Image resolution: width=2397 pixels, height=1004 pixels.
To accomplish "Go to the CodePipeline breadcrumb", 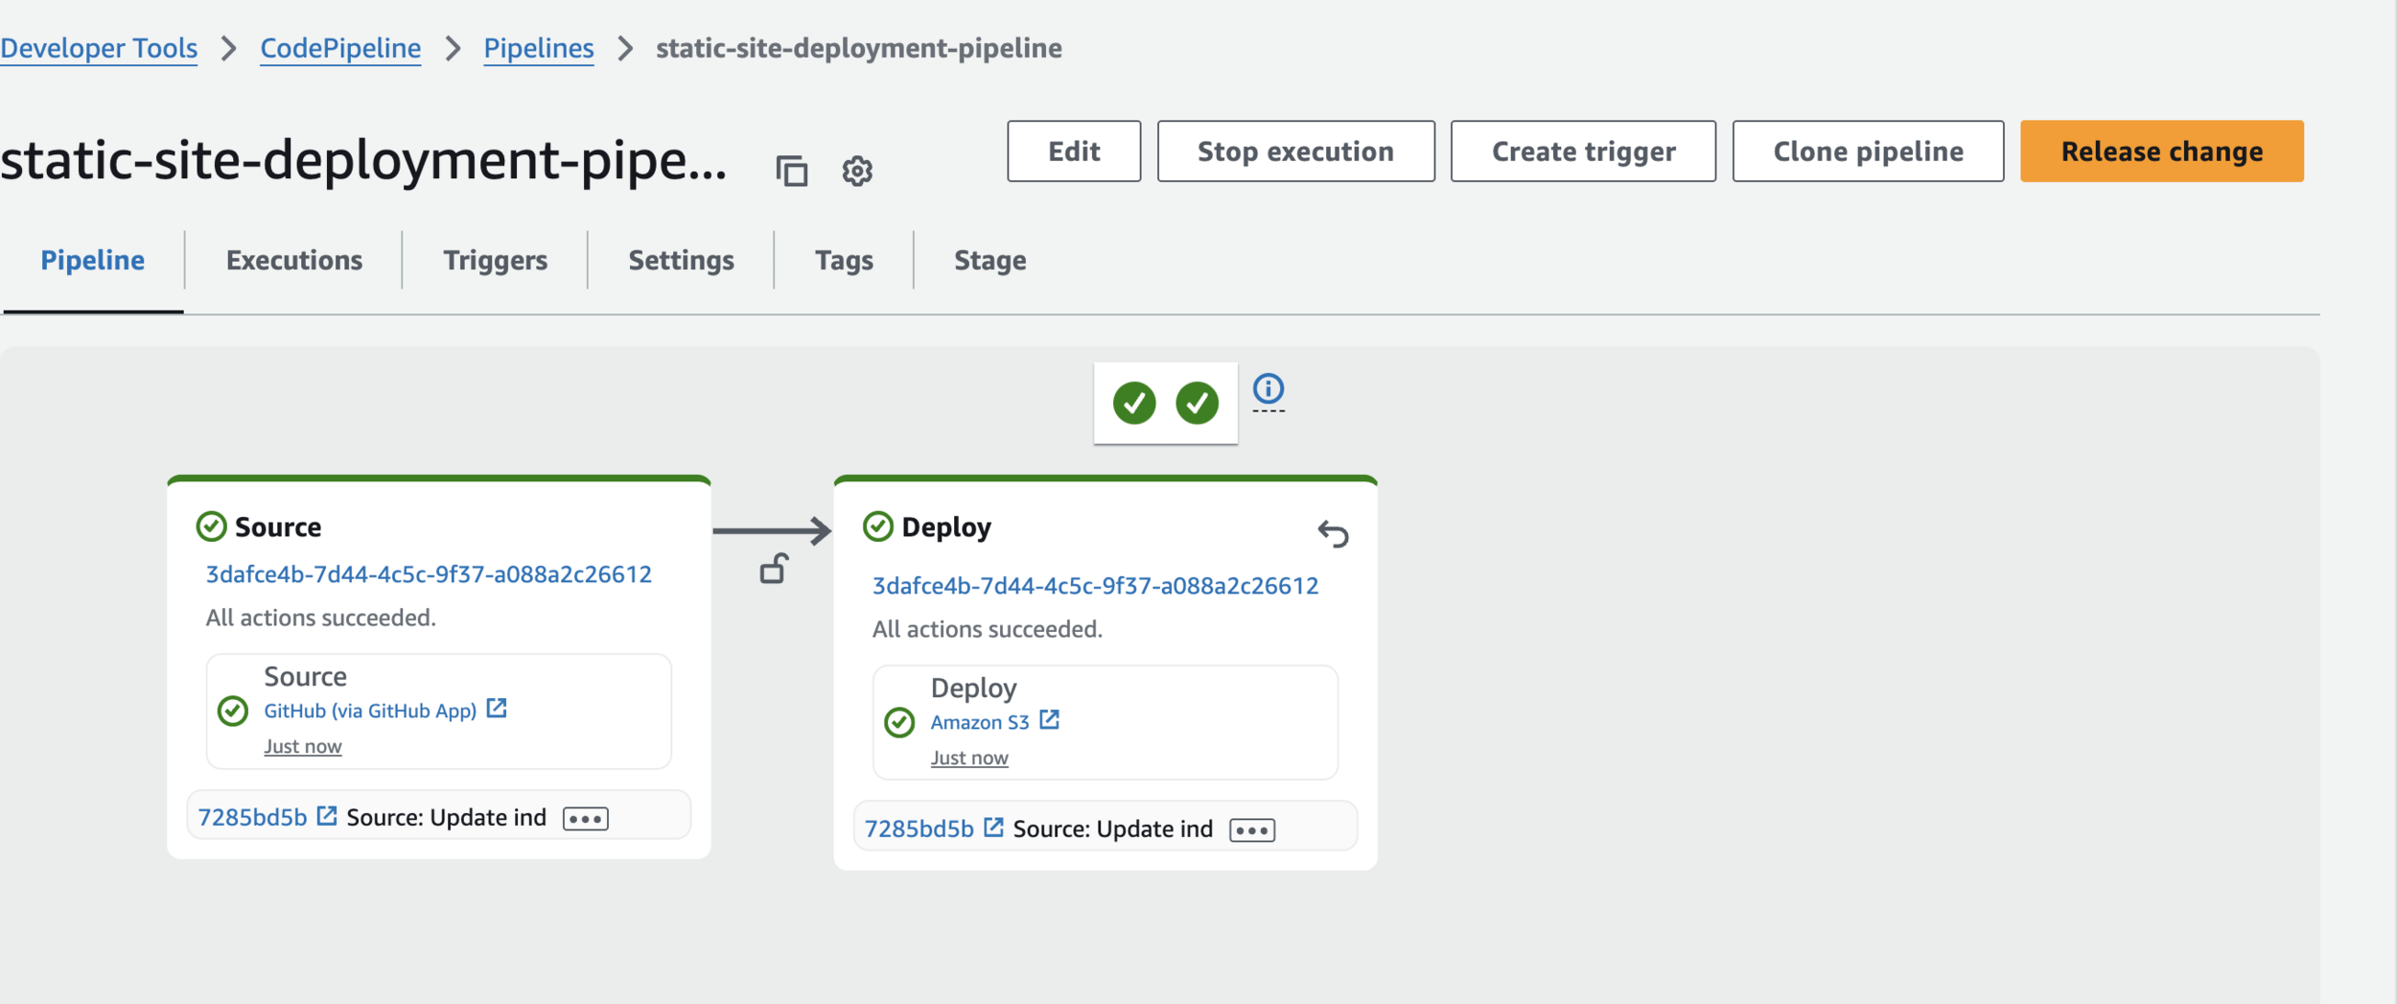I will (x=340, y=48).
